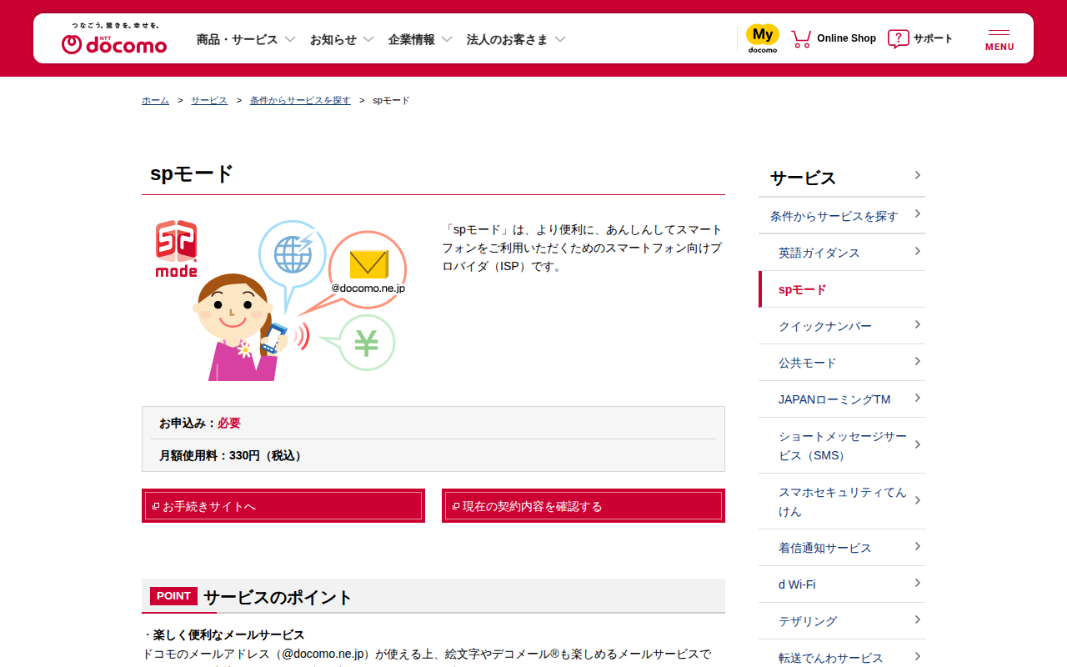The width and height of the screenshot is (1067, 667).
Task: Open 企業情報 menu
Action: [x=420, y=39]
